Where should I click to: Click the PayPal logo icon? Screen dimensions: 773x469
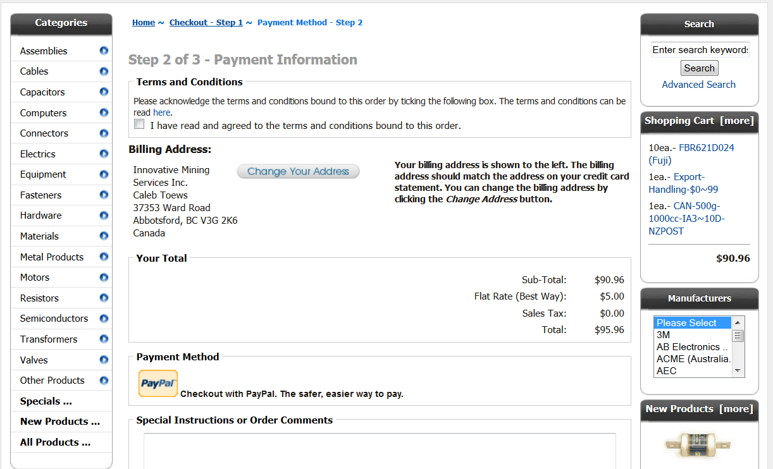tap(158, 384)
